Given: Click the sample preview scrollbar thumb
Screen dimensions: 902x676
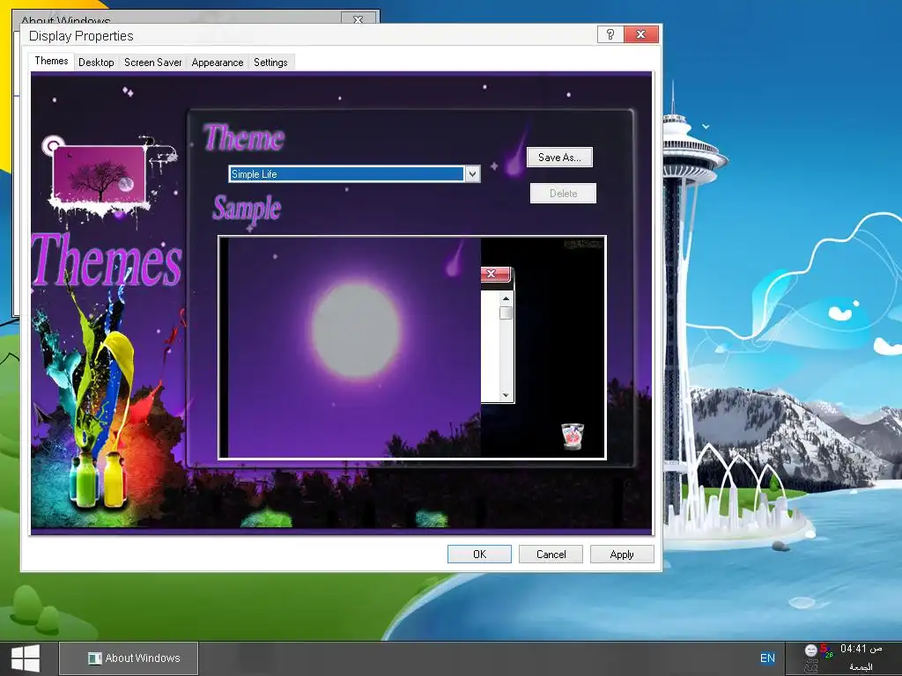Looking at the screenshot, I should 506,312.
